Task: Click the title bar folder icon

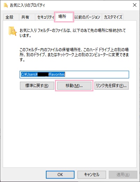Action: [x=6, y=5]
